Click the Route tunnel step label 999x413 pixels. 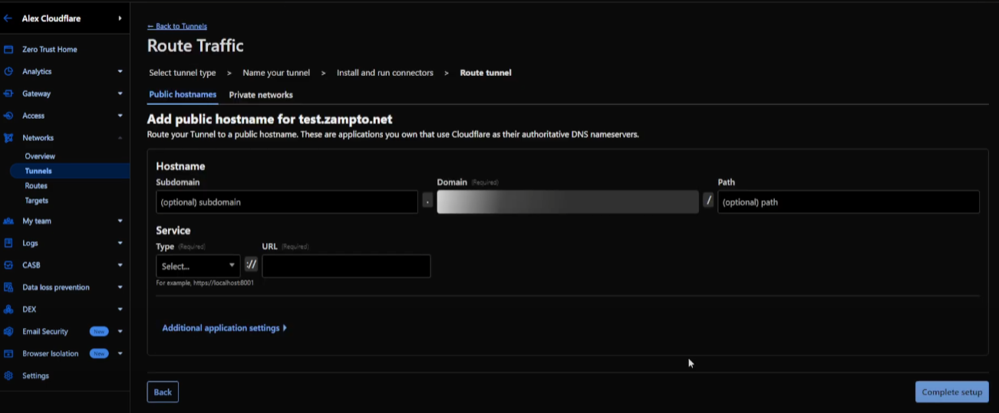pos(486,73)
